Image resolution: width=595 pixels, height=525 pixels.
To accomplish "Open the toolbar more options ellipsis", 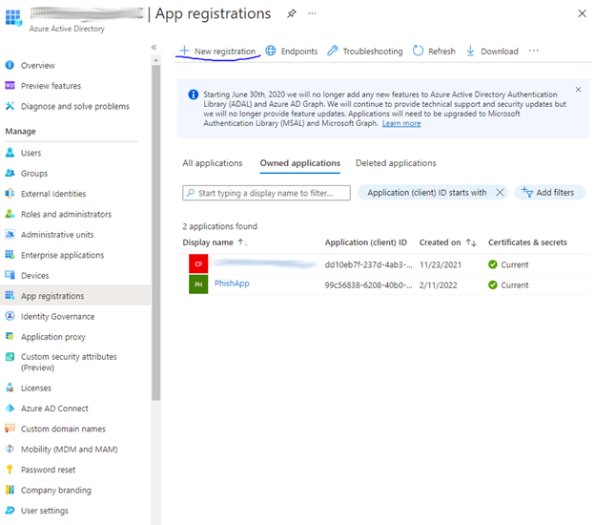I will pos(533,51).
